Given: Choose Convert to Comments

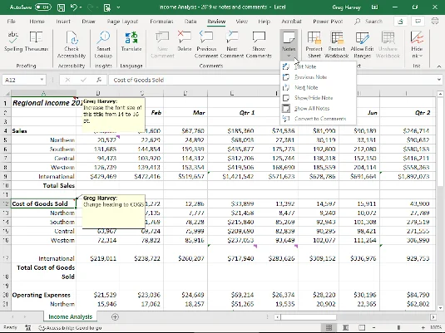Looking at the screenshot, I should 318,119.
